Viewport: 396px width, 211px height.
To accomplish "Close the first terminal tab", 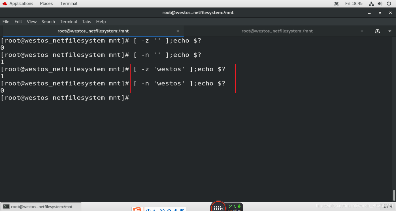I will [178, 31].
